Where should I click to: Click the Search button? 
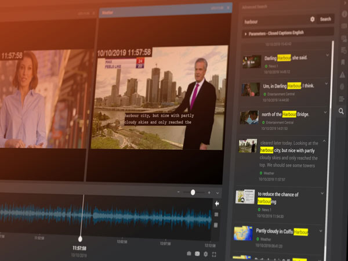point(325,19)
